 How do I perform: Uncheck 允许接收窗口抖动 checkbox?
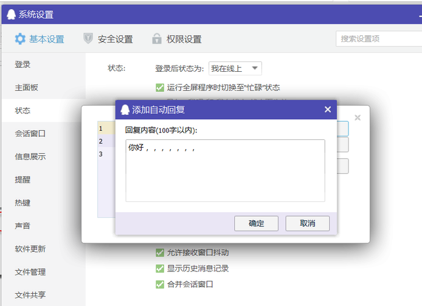(x=160, y=252)
